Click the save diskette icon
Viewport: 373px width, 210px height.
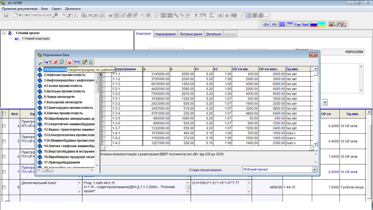tap(6, 15)
